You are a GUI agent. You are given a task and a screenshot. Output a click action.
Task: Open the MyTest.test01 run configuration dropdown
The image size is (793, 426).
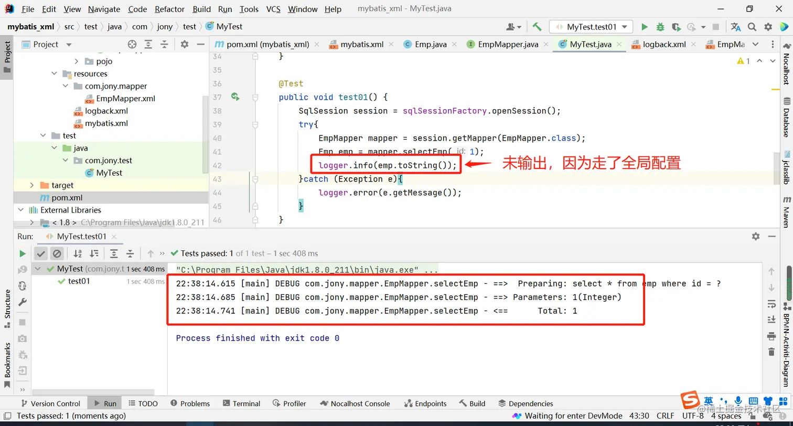[591, 27]
